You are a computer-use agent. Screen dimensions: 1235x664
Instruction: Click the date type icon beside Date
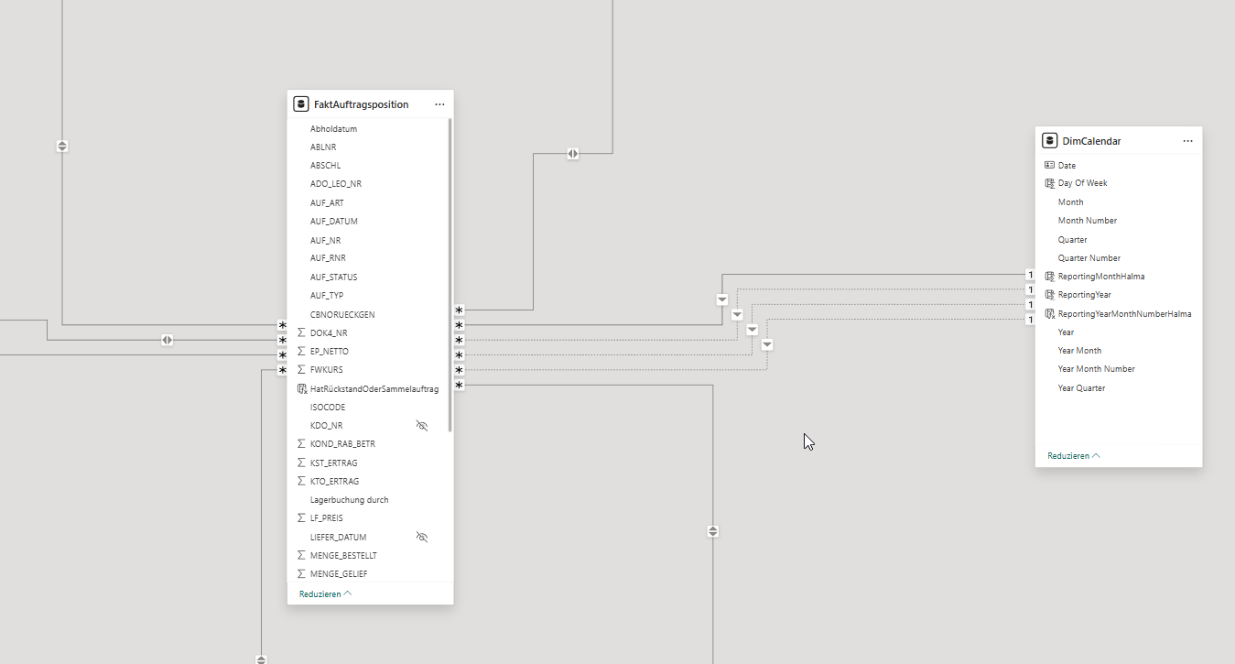point(1049,165)
